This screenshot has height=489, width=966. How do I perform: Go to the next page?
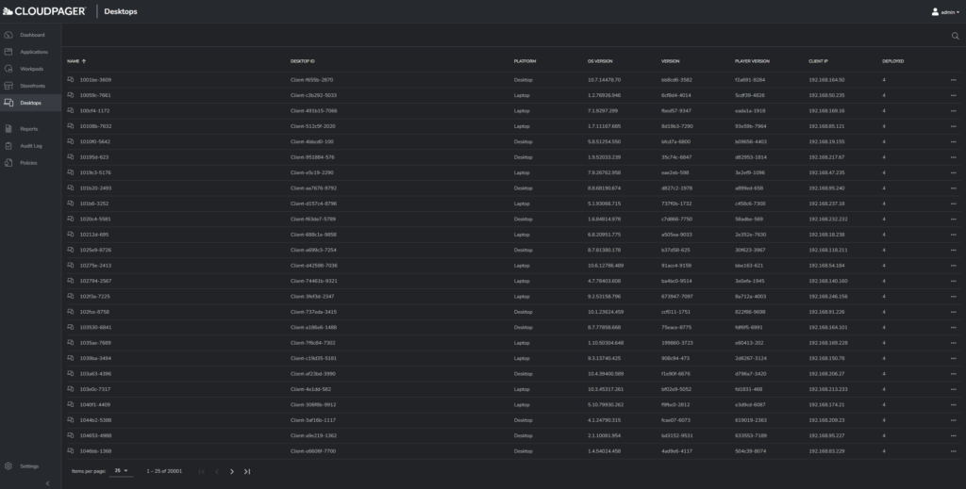click(x=232, y=472)
